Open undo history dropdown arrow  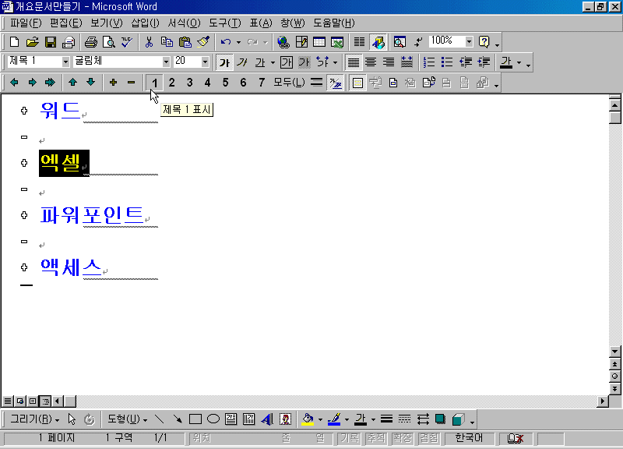pyautogui.click(x=238, y=42)
